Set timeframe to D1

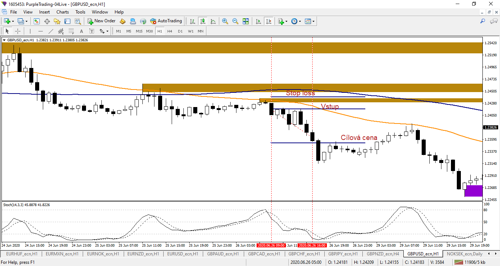tap(180, 31)
